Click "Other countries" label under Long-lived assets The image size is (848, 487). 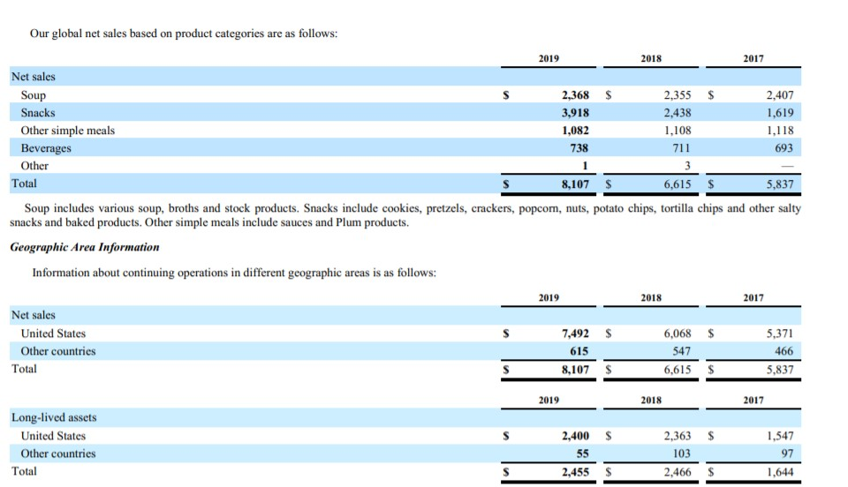(x=58, y=454)
